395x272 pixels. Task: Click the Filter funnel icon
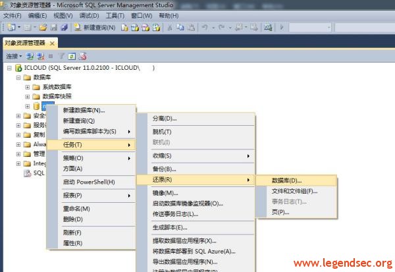click(x=61, y=56)
